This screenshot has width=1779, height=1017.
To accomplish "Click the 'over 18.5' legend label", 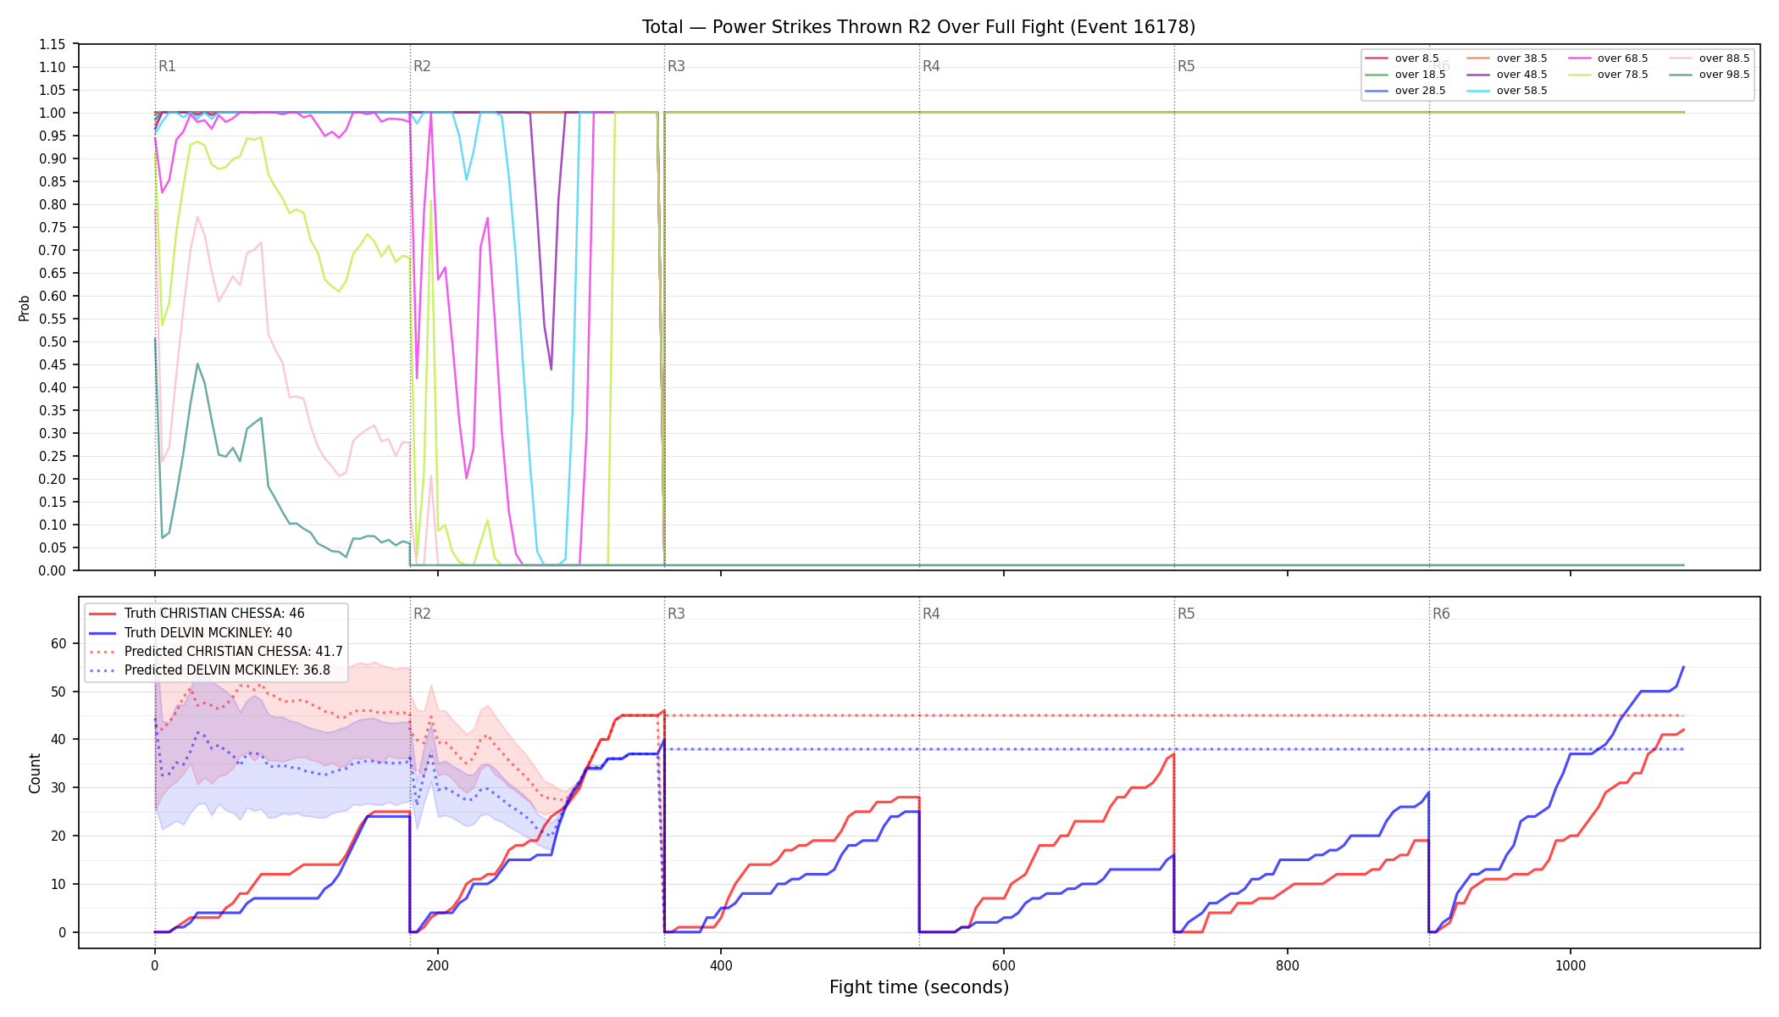I will [1420, 75].
